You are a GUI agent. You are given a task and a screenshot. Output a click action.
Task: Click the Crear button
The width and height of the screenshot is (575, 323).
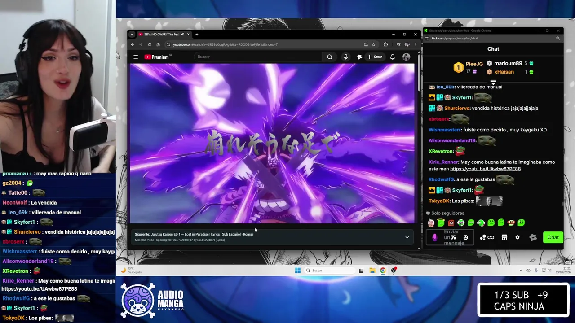pyautogui.click(x=375, y=57)
